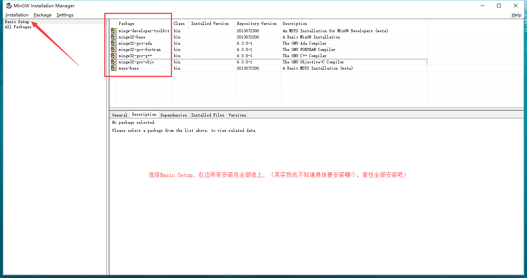
Task: Click "The GNU FORTRAN Compiler" description
Action: [x=309, y=49]
